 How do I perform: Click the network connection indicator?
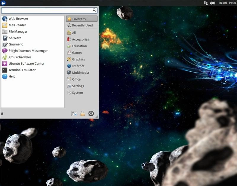pos(206,3)
